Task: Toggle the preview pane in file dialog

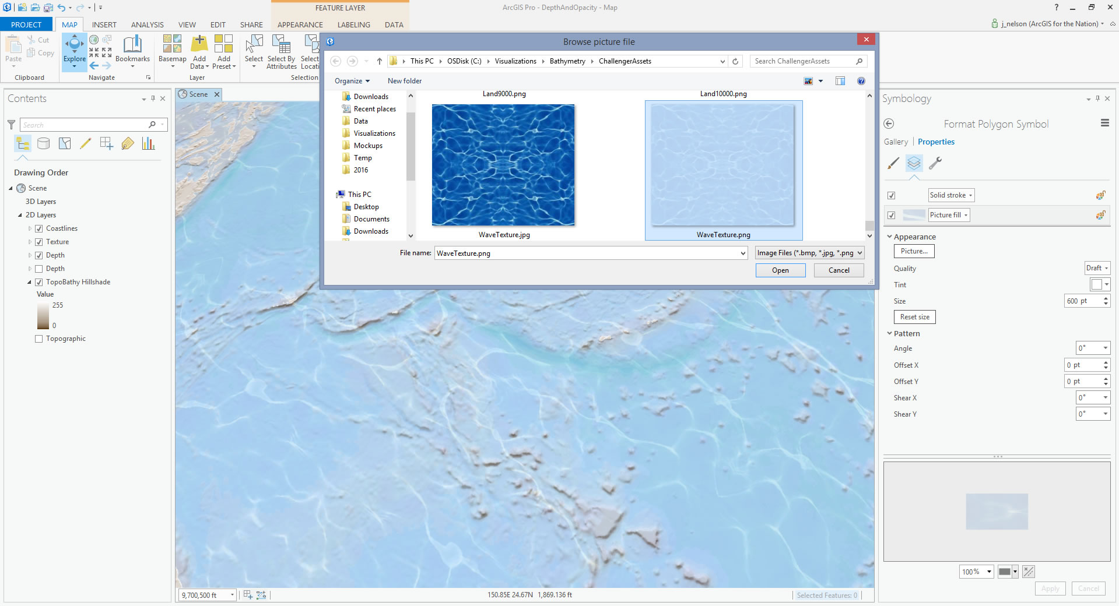Action: 840,81
